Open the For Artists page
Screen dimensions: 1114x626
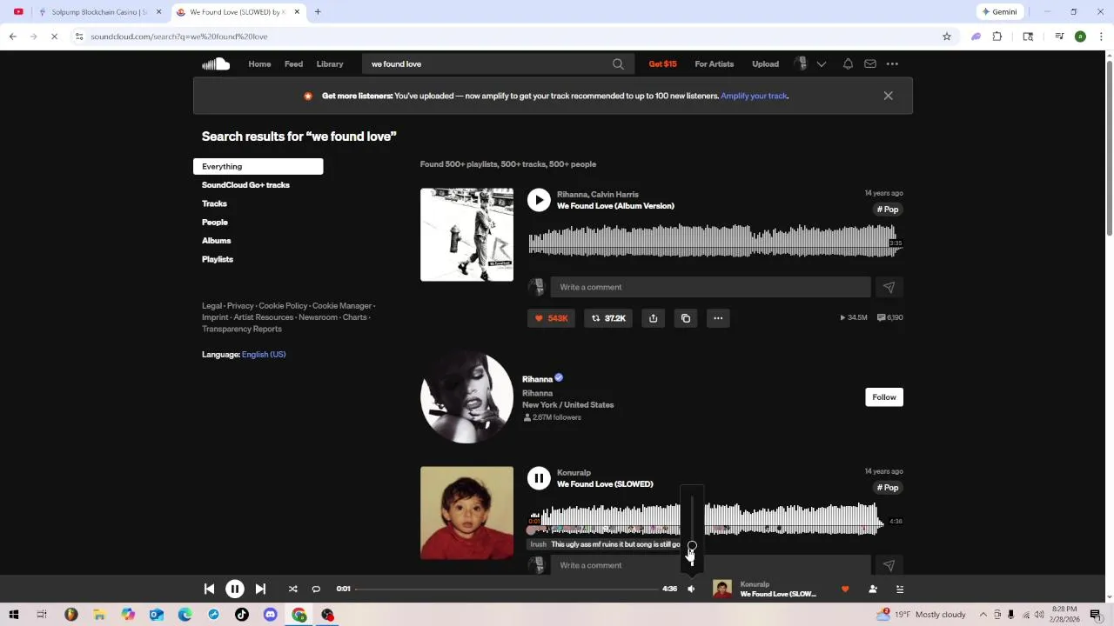pos(714,63)
